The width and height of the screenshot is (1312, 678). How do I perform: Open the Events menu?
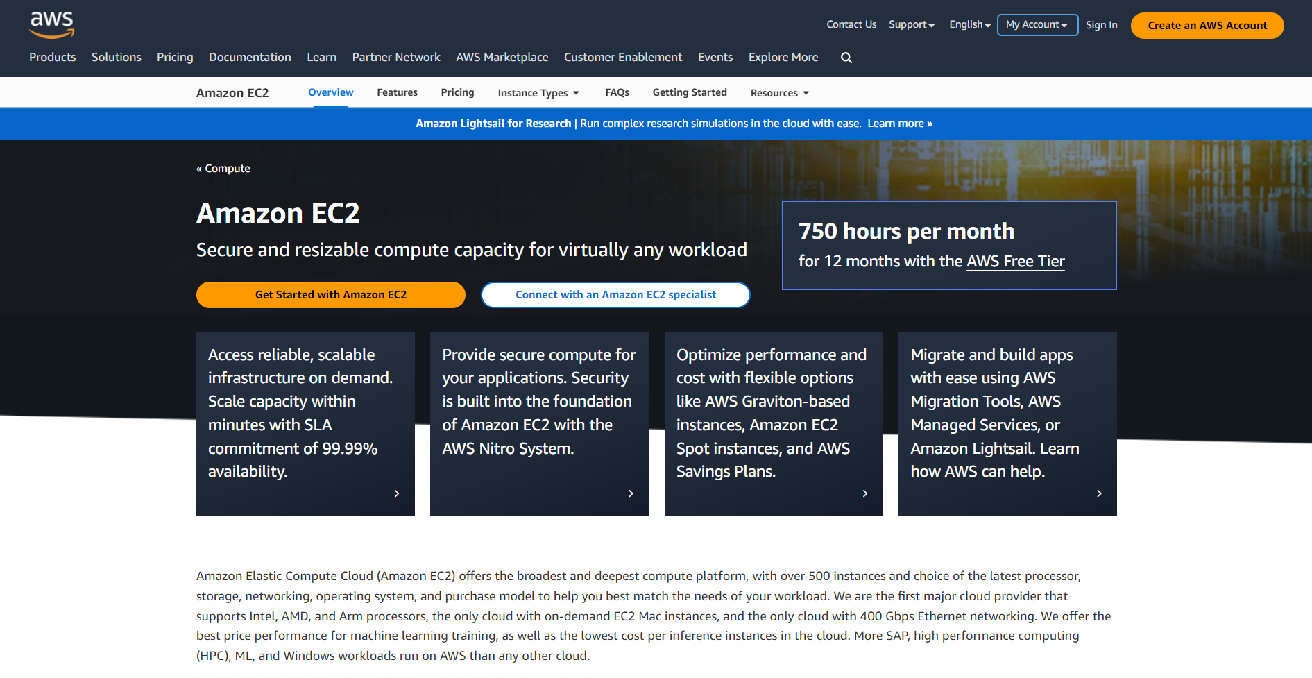pyautogui.click(x=715, y=57)
